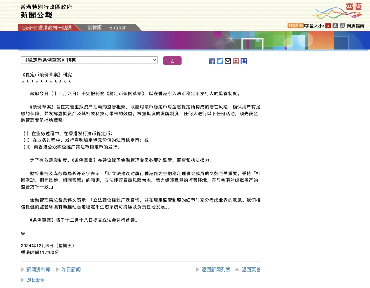Switch to the English version
The image size is (370, 288).
118,27
